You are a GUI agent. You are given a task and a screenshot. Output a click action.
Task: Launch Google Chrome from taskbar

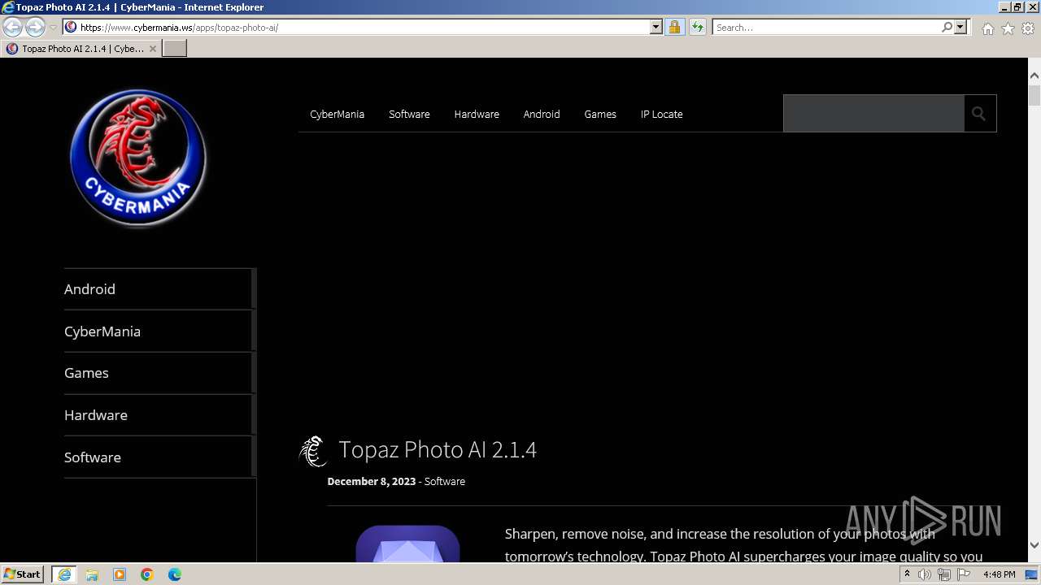147,574
